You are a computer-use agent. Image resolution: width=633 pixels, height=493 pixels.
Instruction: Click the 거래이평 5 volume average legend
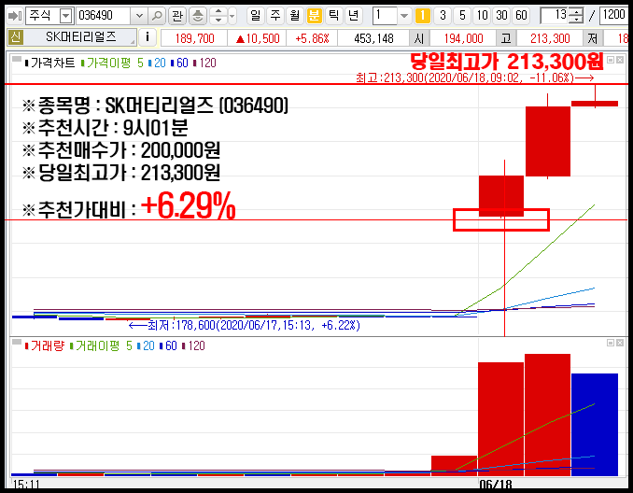click(x=101, y=345)
